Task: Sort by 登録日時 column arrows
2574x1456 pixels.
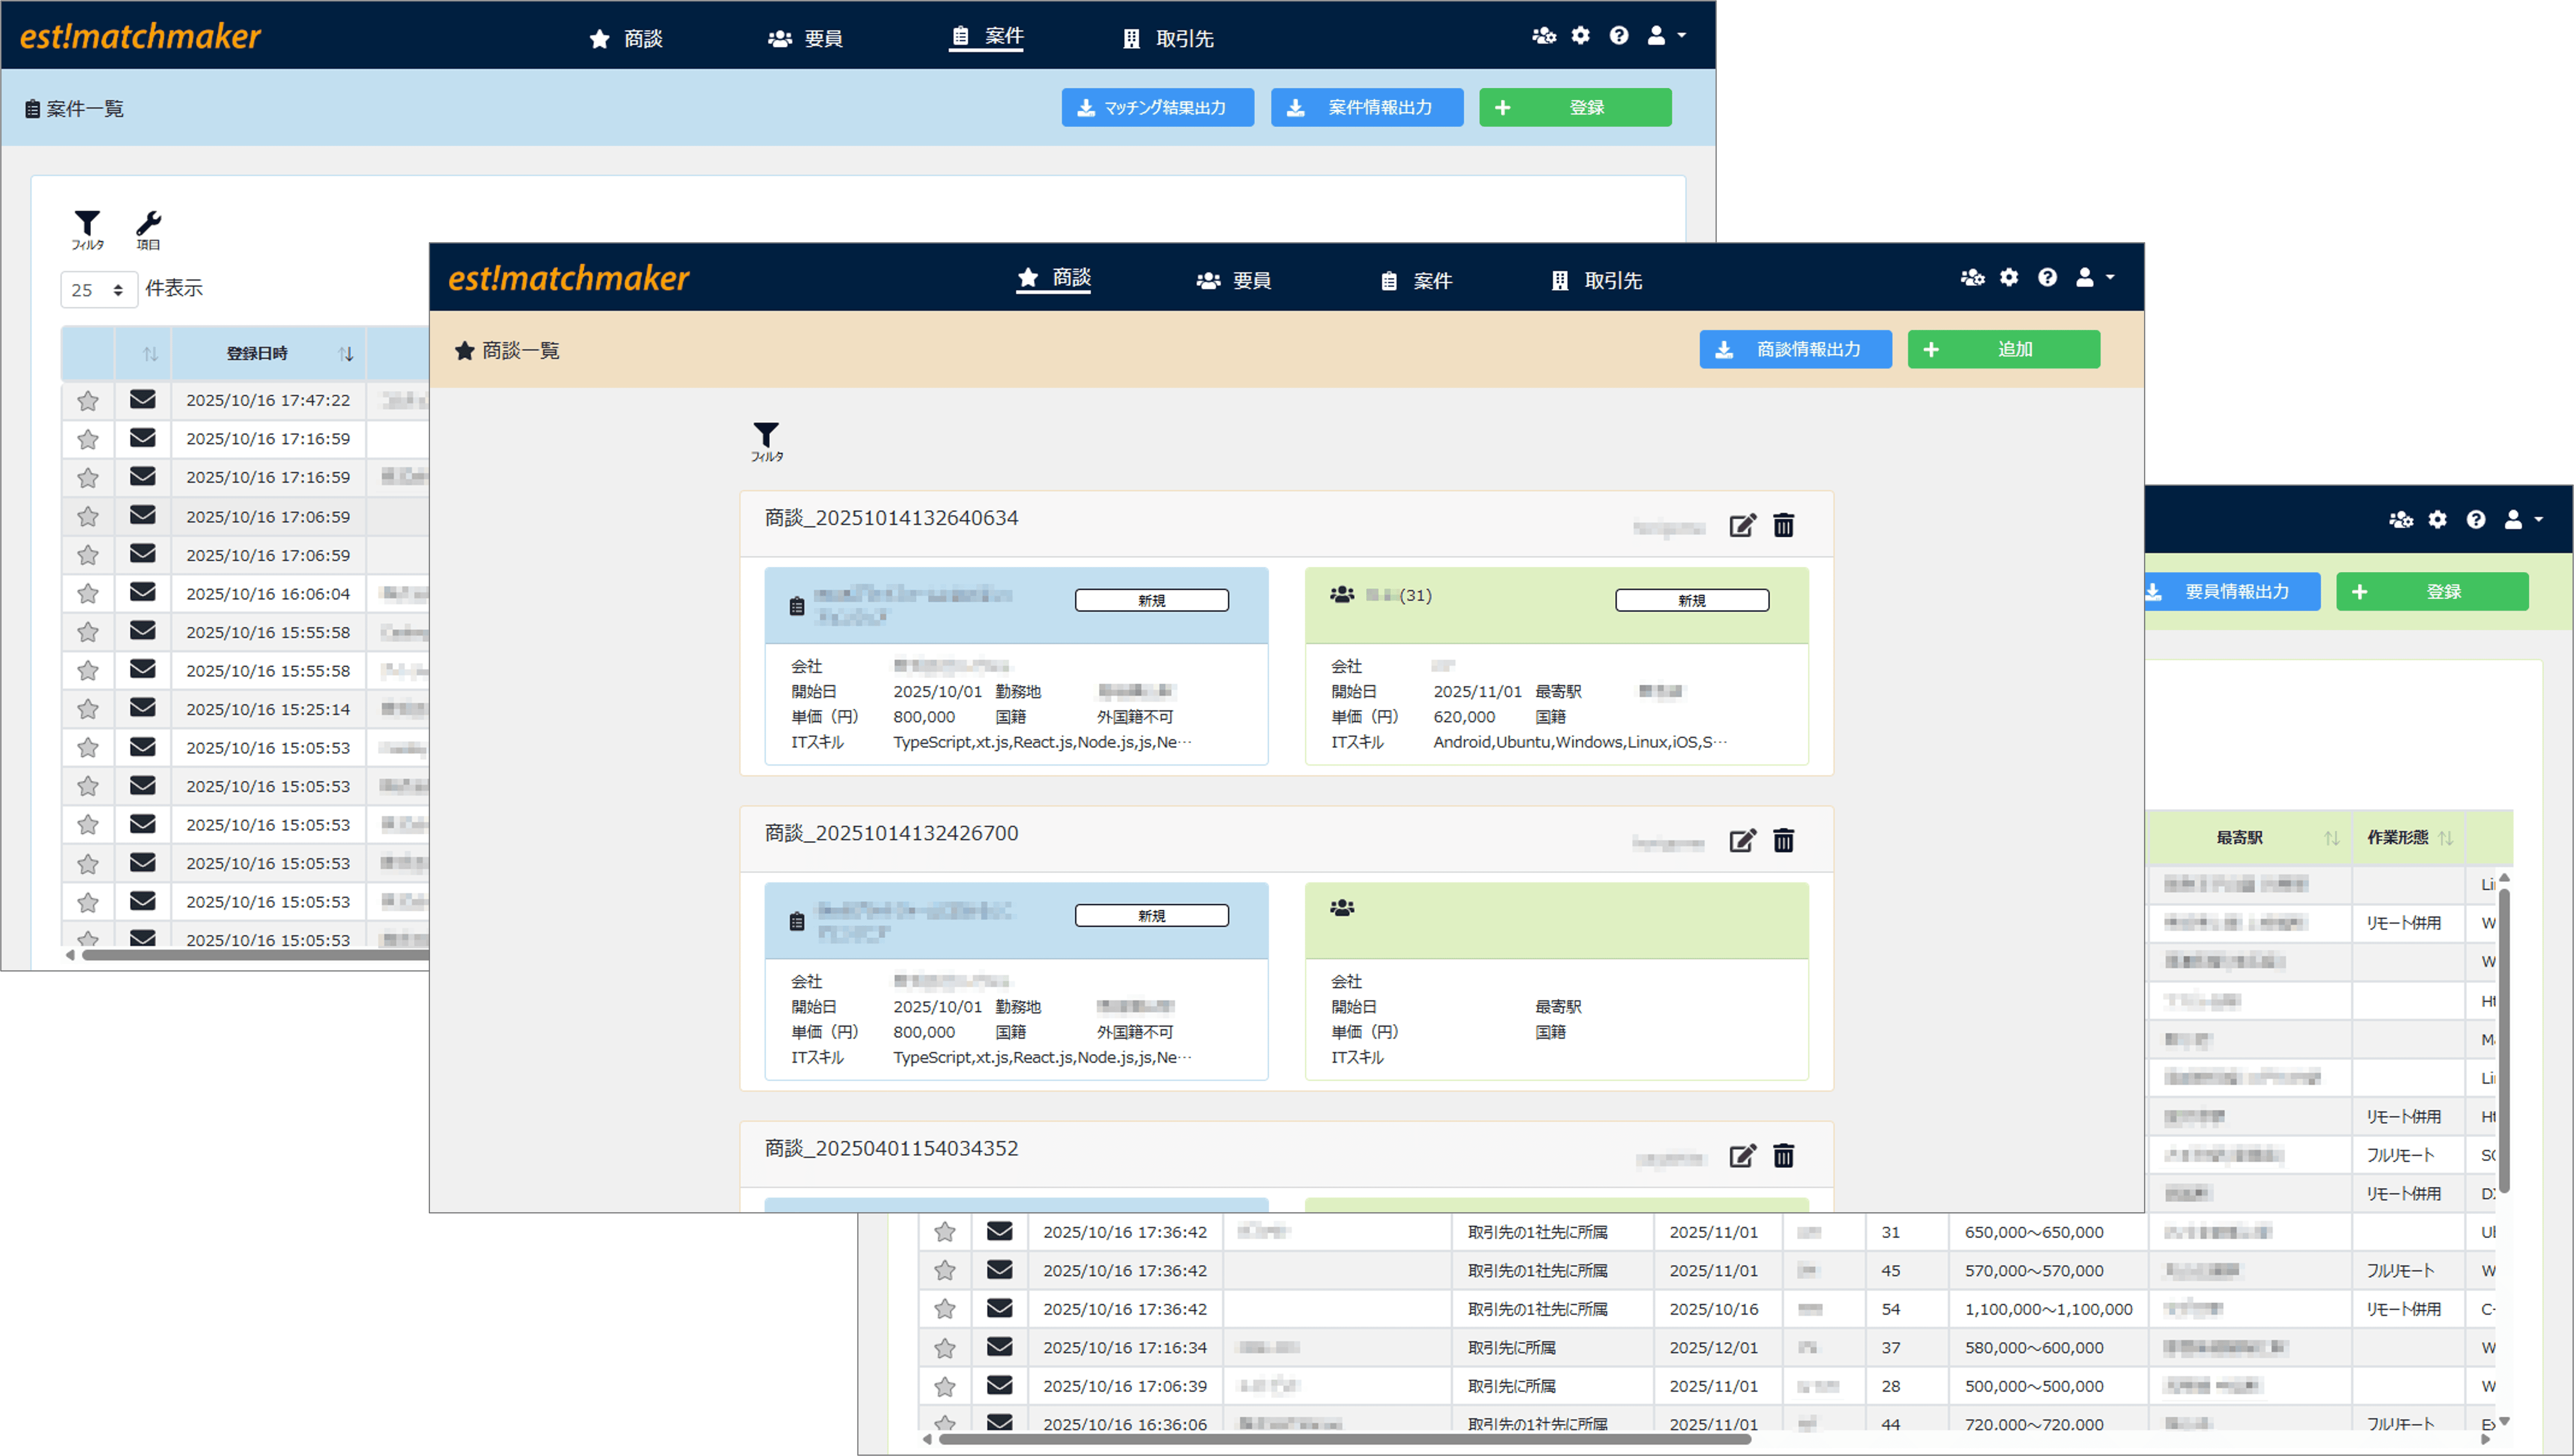Action: 346,354
